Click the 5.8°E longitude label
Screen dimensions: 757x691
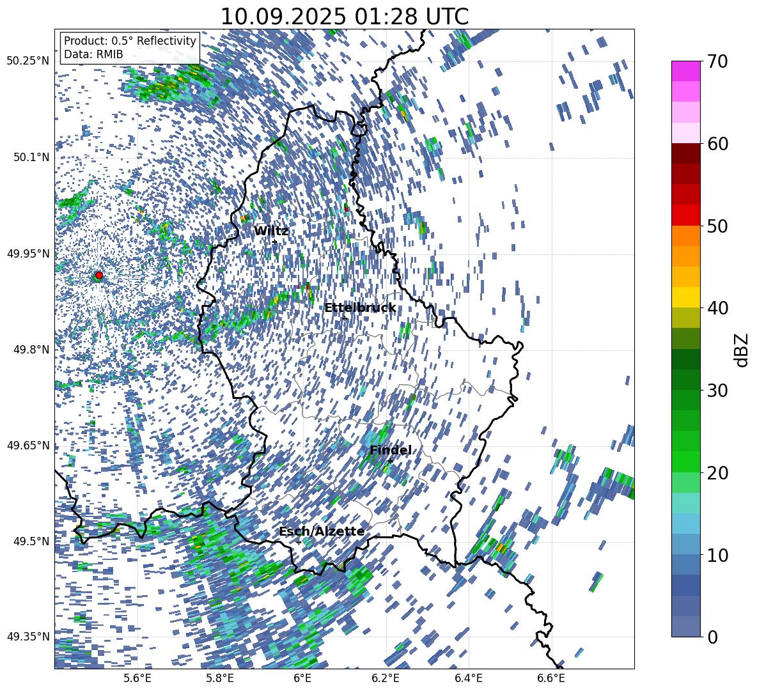click(x=220, y=678)
